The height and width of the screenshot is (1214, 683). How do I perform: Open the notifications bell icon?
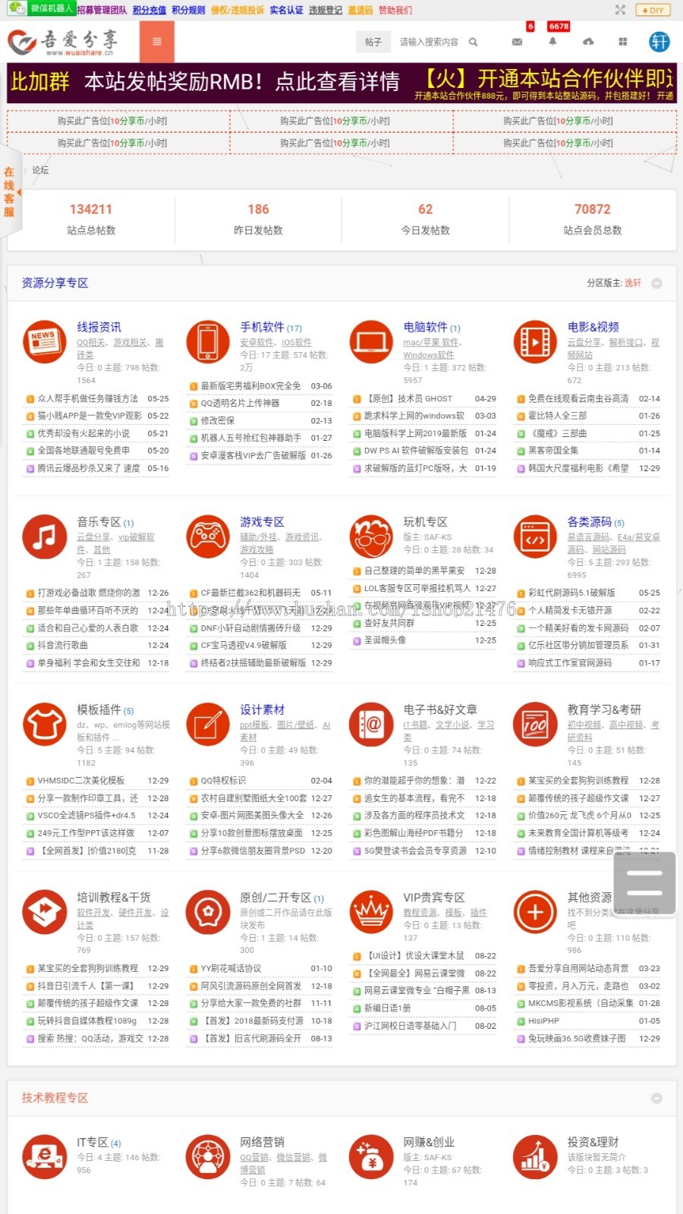(x=552, y=42)
